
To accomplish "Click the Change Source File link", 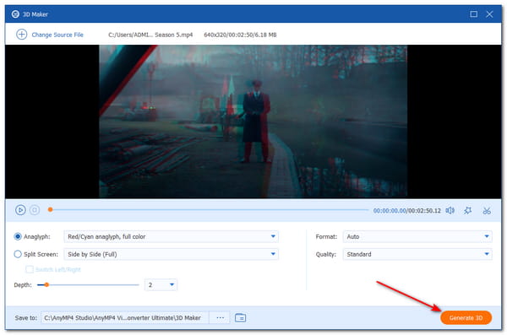I will (x=57, y=35).
